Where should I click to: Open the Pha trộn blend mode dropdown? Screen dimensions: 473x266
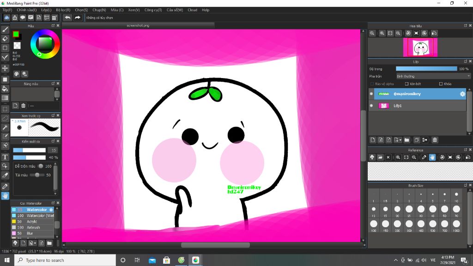coord(433,76)
